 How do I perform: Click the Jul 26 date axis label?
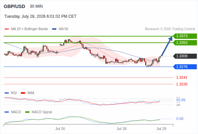(60, 129)
